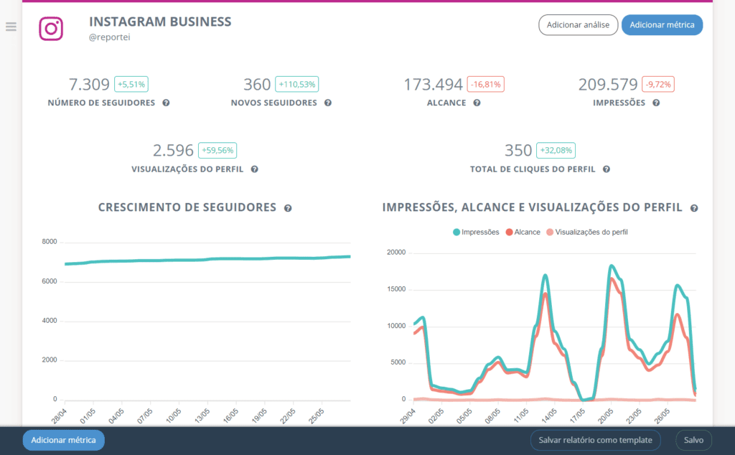Open the hamburger drag handle menu
This screenshot has height=455, width=735.
[11, 27]
